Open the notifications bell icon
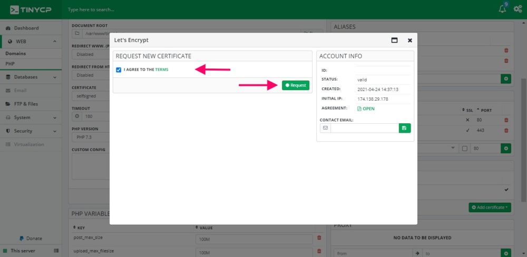 (x=502, y=9)
